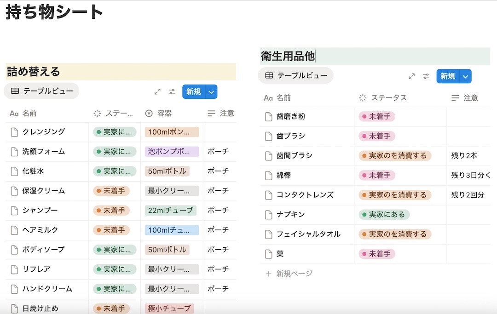Click plus icon for 新規ページ

tap(269, 274)
